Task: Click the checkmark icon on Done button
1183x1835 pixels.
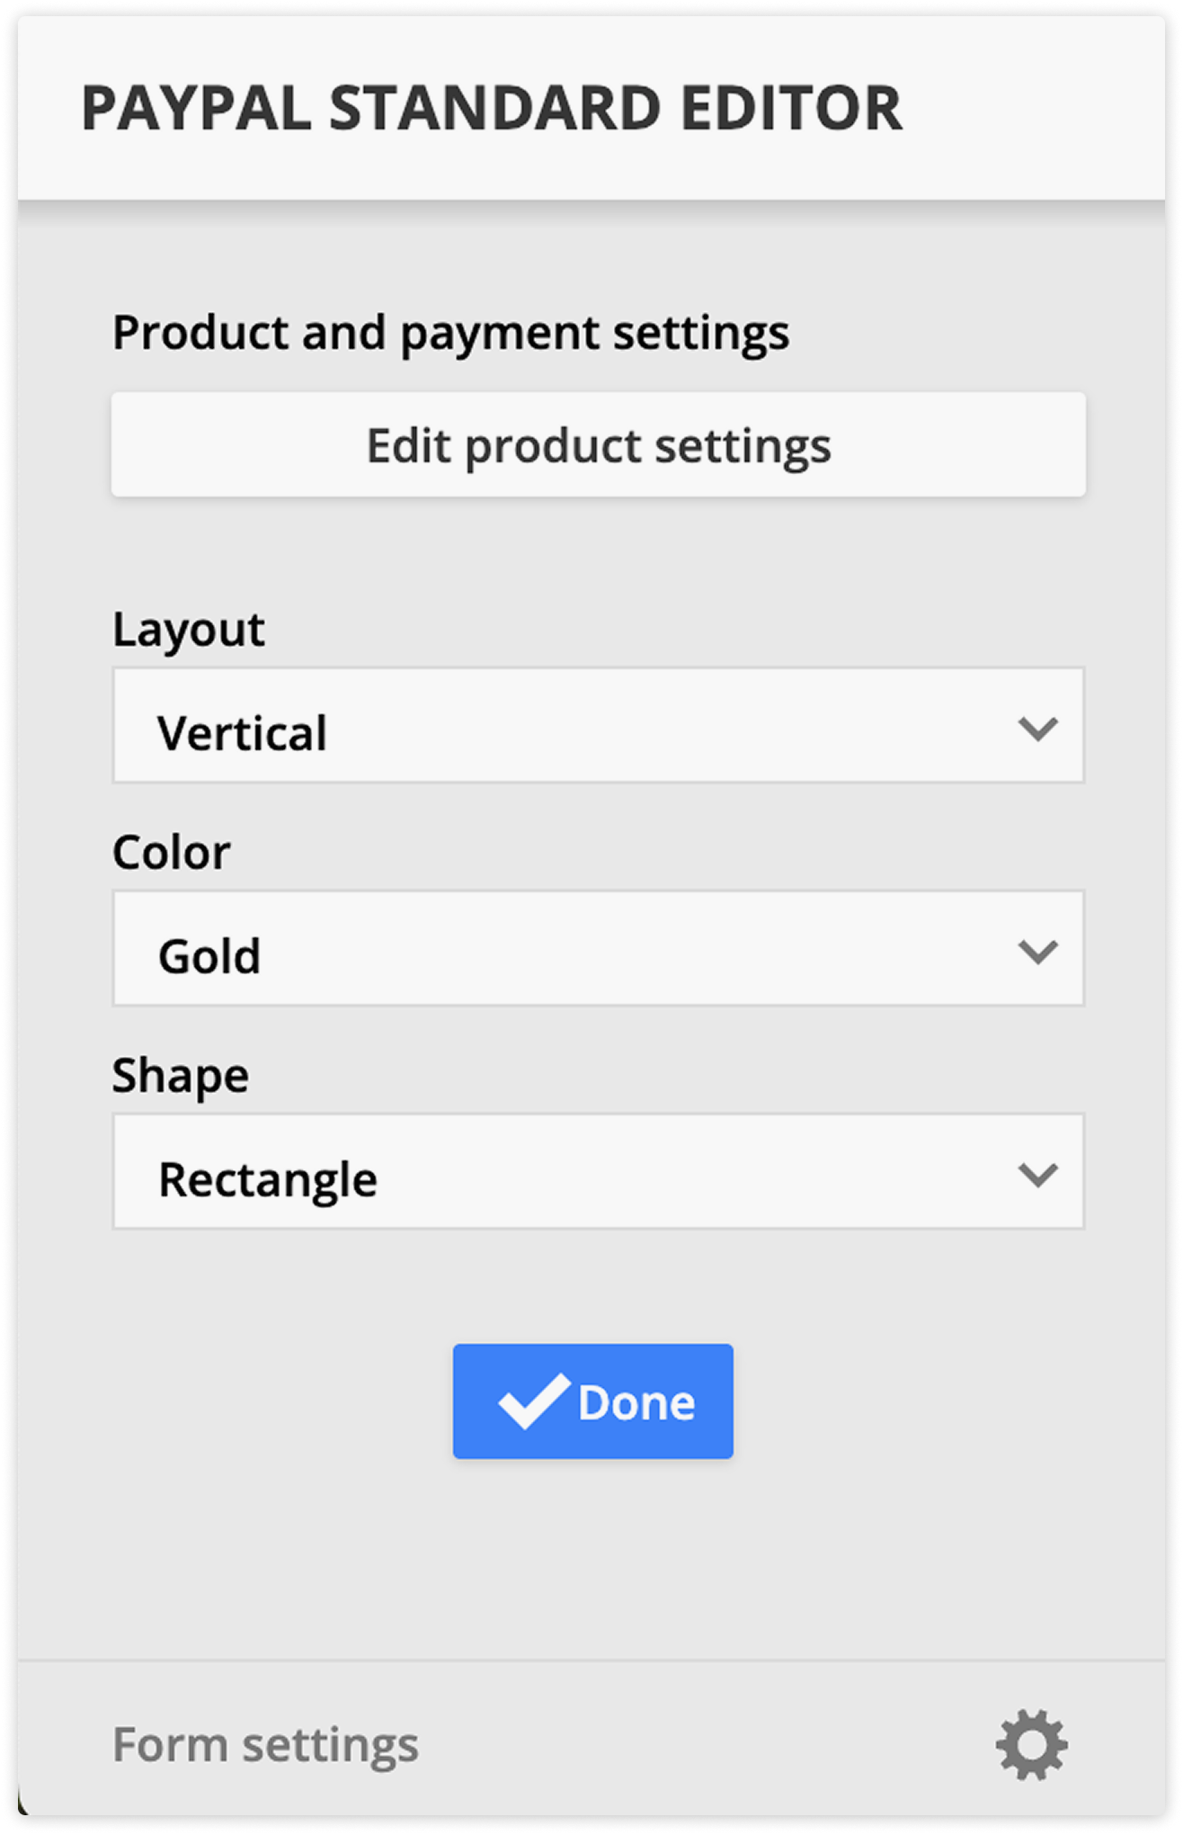Action: [534, 1401]
